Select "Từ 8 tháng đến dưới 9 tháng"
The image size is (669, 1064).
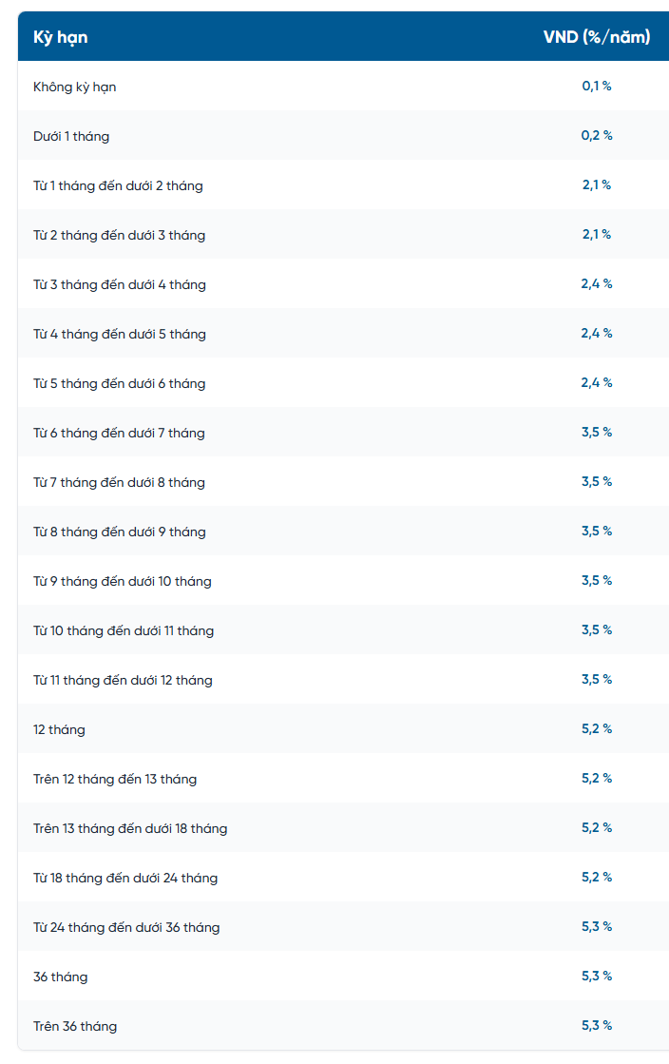120,532
